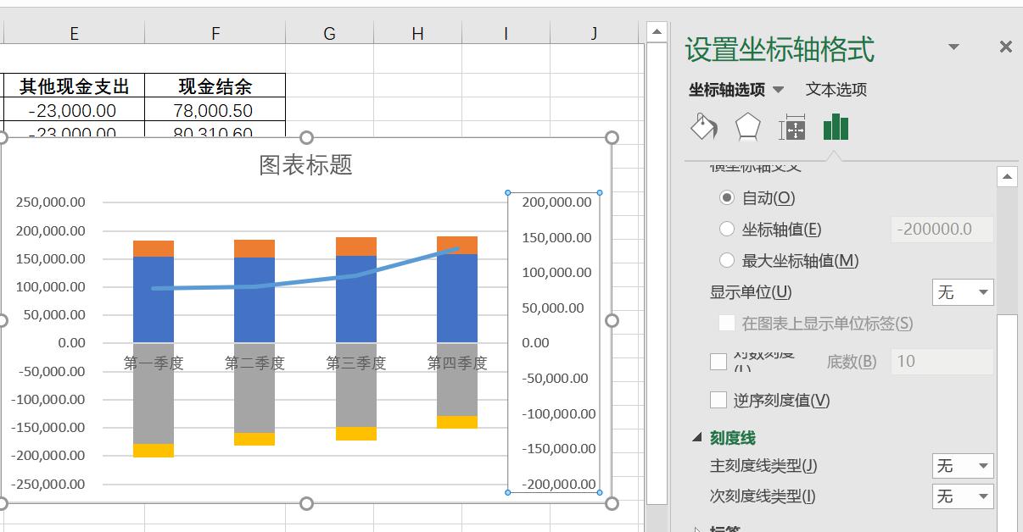The height and width of the screenshot is (532, 1023).
Task: Select column header F
Action: coord(215,33)
